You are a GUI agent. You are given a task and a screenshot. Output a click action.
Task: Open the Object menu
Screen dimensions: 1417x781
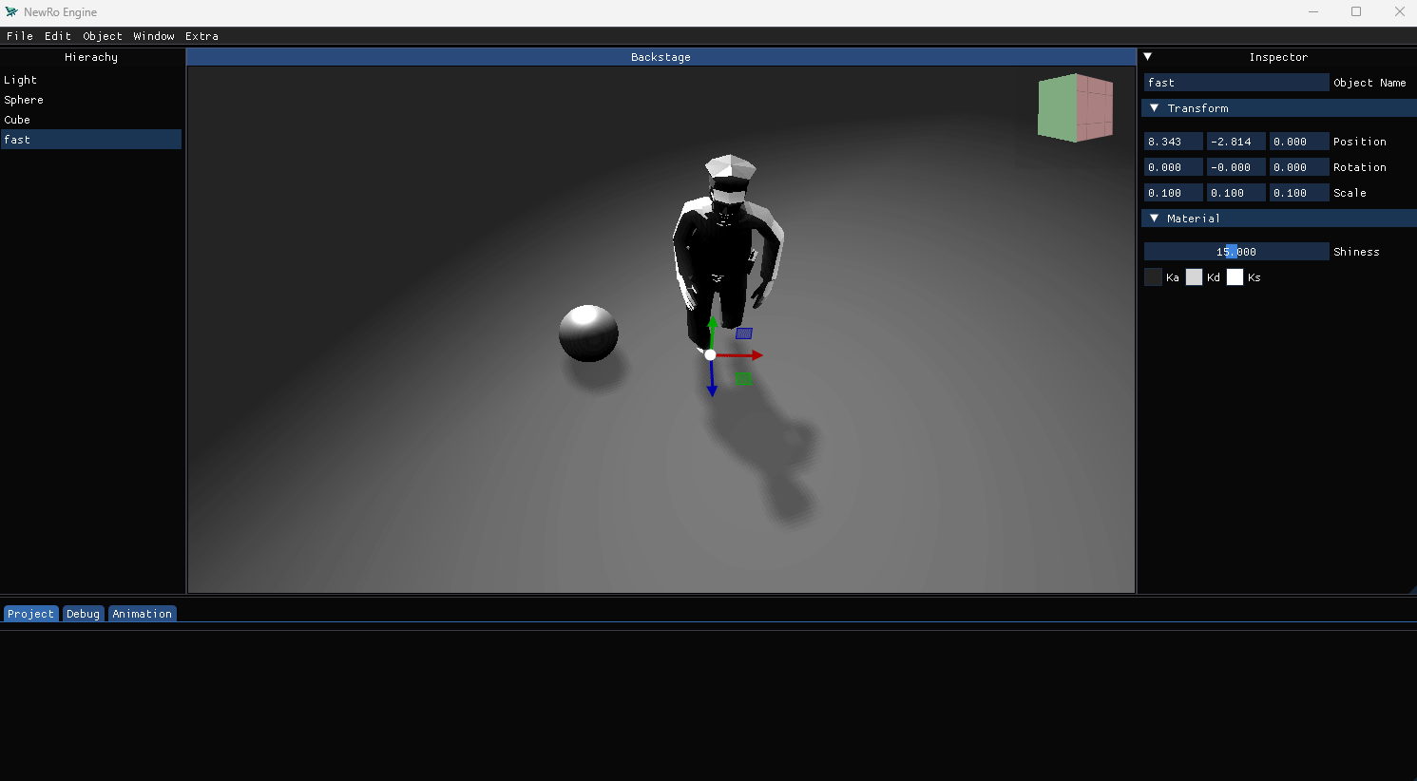(x=103, y=36)
